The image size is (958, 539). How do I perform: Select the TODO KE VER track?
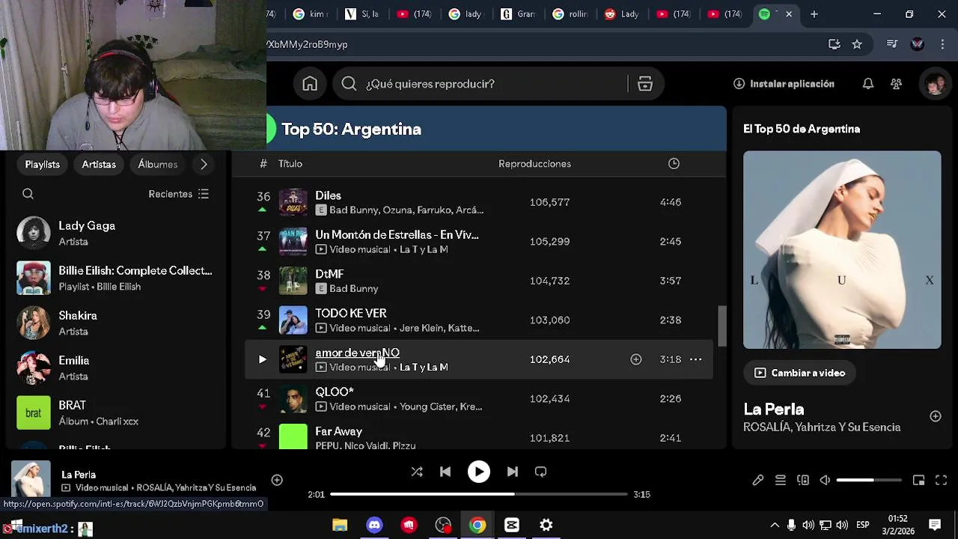pyautogui.click(x=350, y=313)
